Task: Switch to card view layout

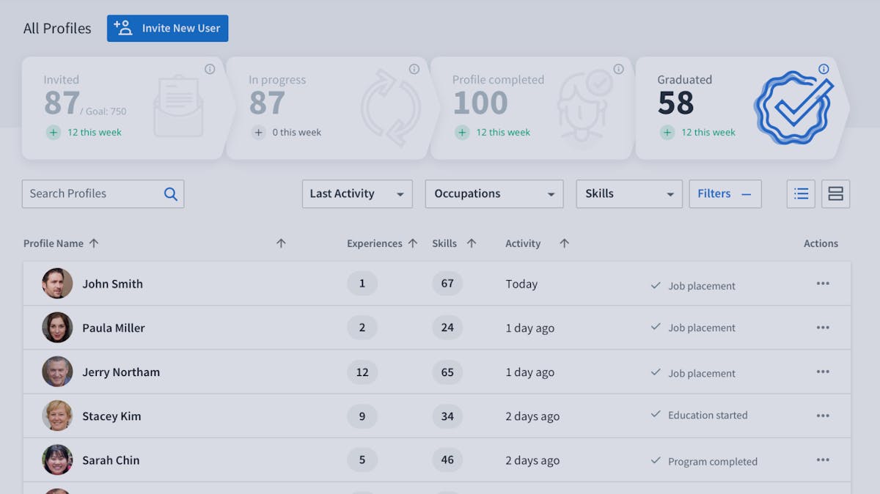Action: point(835,194)
